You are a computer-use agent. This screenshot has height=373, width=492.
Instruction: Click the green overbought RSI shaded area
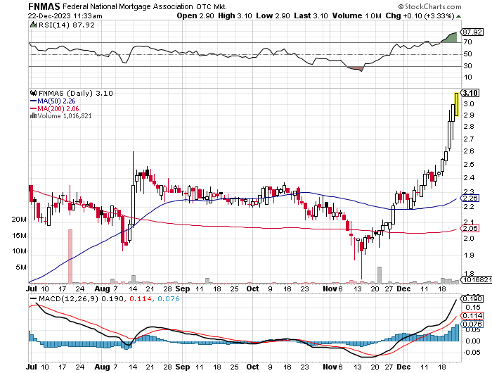[452, 38]
